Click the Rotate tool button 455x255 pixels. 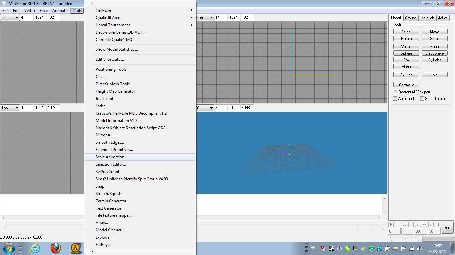coord(406,39)
